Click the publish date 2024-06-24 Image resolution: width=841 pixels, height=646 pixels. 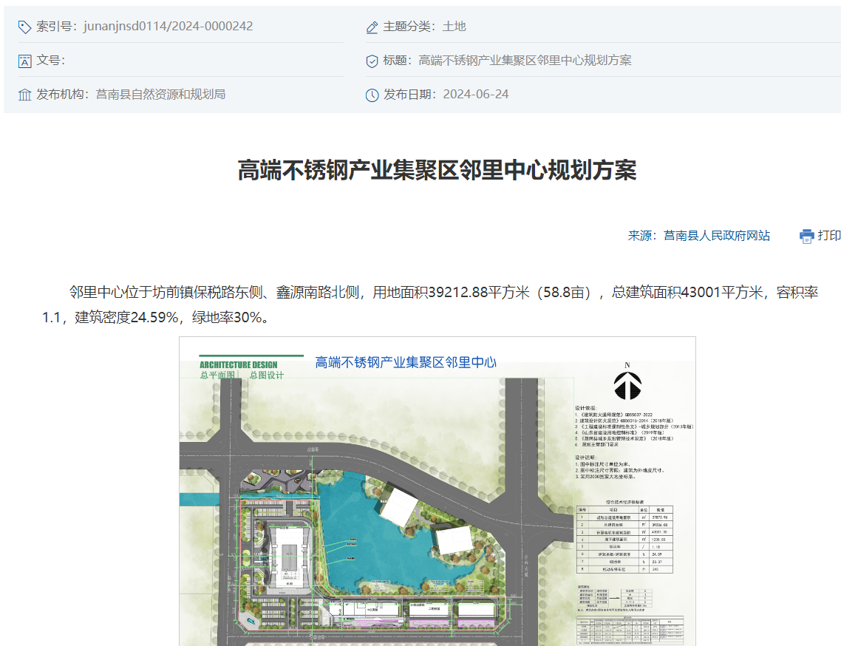pos(475,95)
